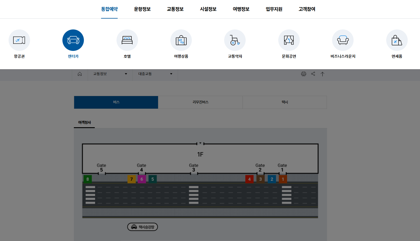This screenshot has width=420, height=241.
Task: Select the green number 8 bus stop marker
Action: tap(88, 179)
